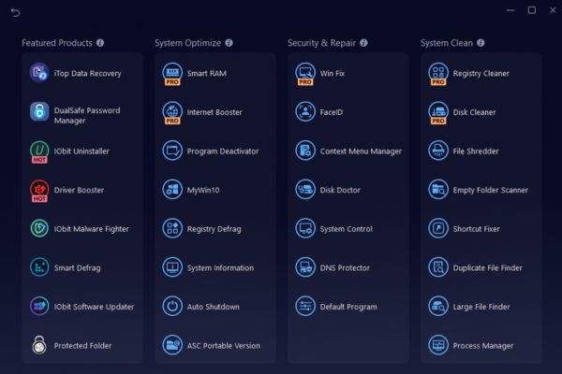Click the Auto Shutdown power icon
This screenshot has height=374, width=562.
click(172, 307)
